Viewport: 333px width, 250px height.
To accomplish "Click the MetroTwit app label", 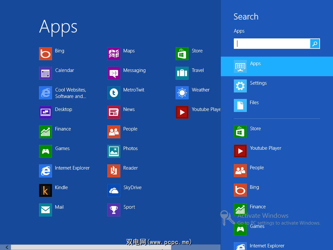I will point(134,90).
